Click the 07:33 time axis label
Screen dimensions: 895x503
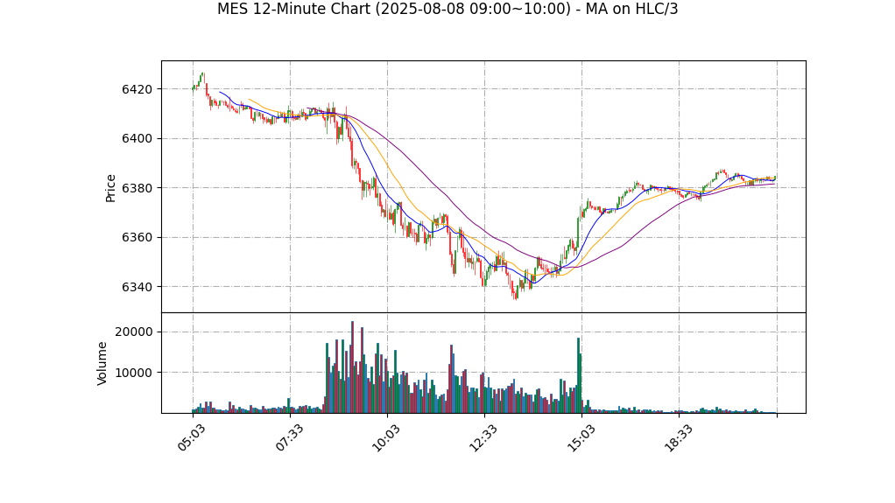pos(288,438)
